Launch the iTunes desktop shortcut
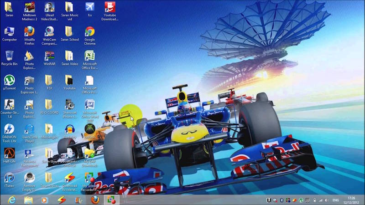Screen dimensions: 365x205 9,180
